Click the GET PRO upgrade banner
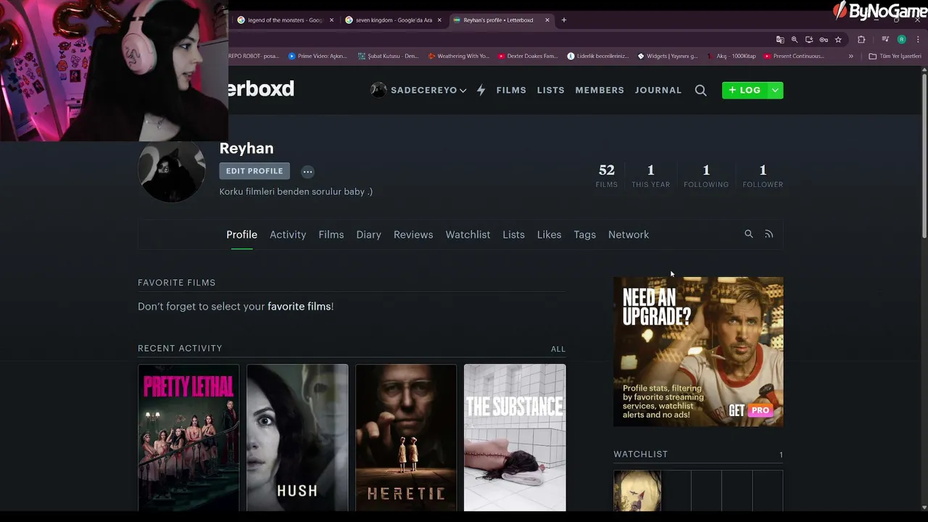The width and height of the screenshot is (928, 522). click(x=698, y=352)
